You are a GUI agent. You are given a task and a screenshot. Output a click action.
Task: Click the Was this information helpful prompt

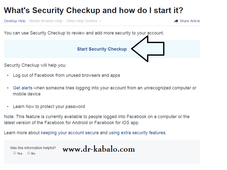tap(33, 148)
